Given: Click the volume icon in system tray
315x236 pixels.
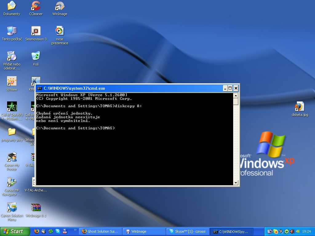Looking at the screenshot, I should (292, 231).
